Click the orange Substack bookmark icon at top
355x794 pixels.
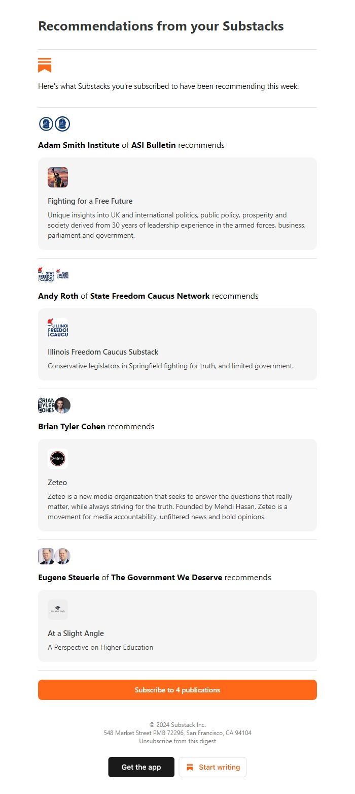(44, 65)
